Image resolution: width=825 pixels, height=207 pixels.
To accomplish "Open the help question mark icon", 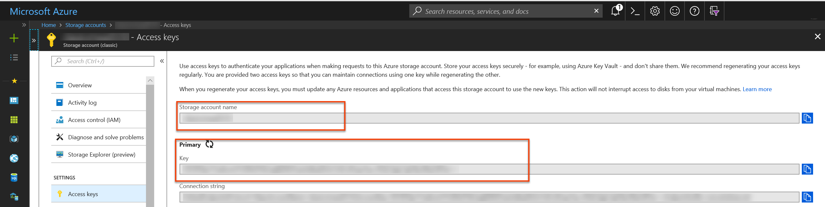I will [x=694, y=11].
